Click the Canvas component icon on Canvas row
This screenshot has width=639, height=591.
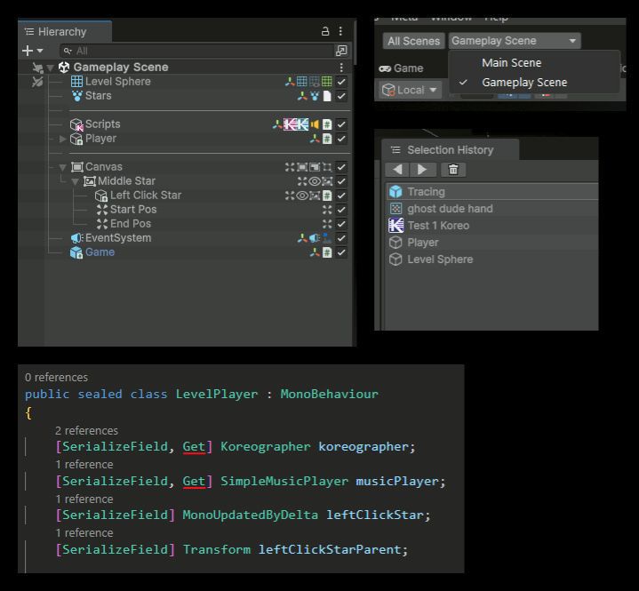pyautogui.click(x=302, y=167)
